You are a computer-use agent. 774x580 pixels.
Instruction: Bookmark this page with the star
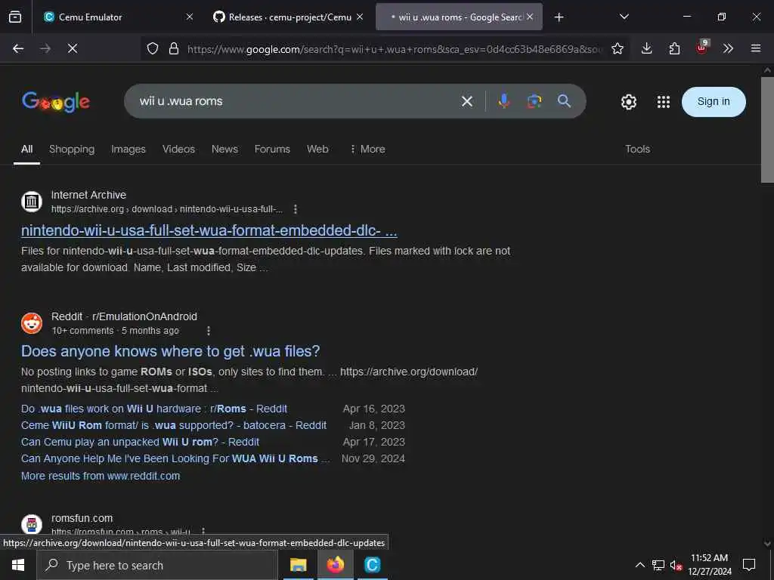617,48
